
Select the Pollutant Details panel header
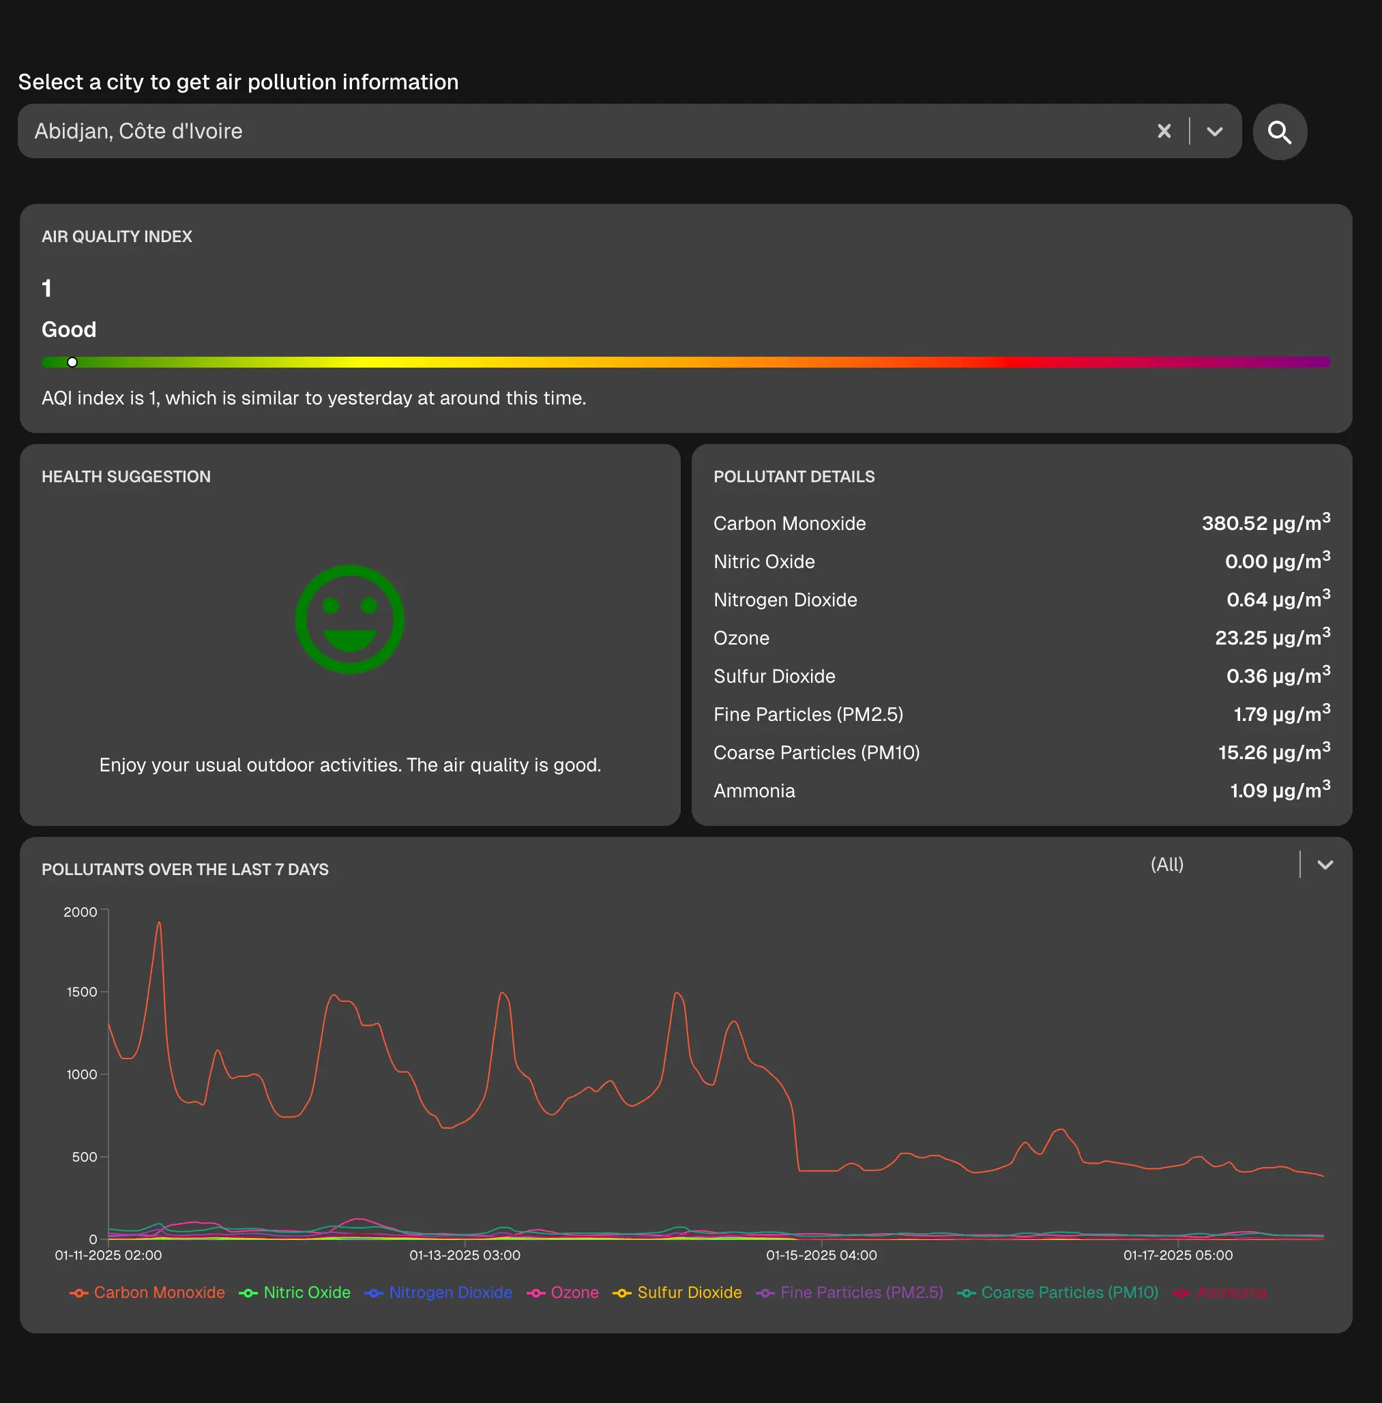[x=794, y=477]
